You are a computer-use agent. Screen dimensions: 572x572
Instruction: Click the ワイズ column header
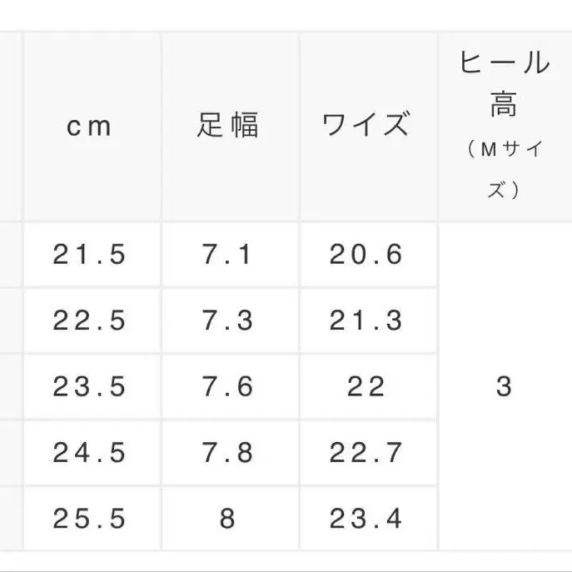366,127
